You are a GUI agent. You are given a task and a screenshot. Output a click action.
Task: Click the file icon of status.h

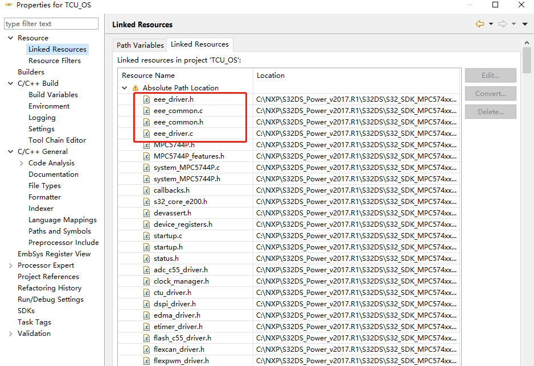(x=146, y=259)
